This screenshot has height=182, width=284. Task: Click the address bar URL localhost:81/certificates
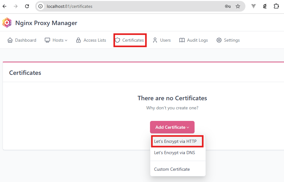(x=70, y=6)
